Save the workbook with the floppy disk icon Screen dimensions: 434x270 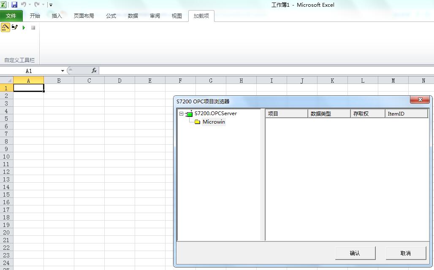click(14, 4)
